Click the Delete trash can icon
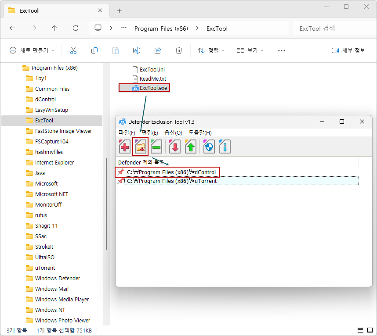 179,50
